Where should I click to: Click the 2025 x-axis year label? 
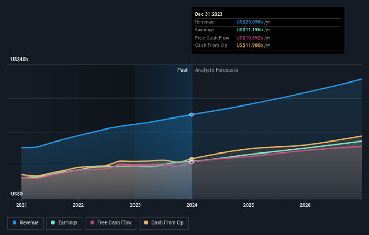point(249,205)
